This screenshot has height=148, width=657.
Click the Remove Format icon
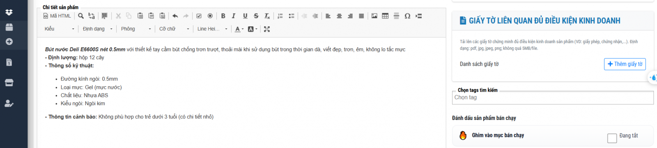tap(267, 16)
